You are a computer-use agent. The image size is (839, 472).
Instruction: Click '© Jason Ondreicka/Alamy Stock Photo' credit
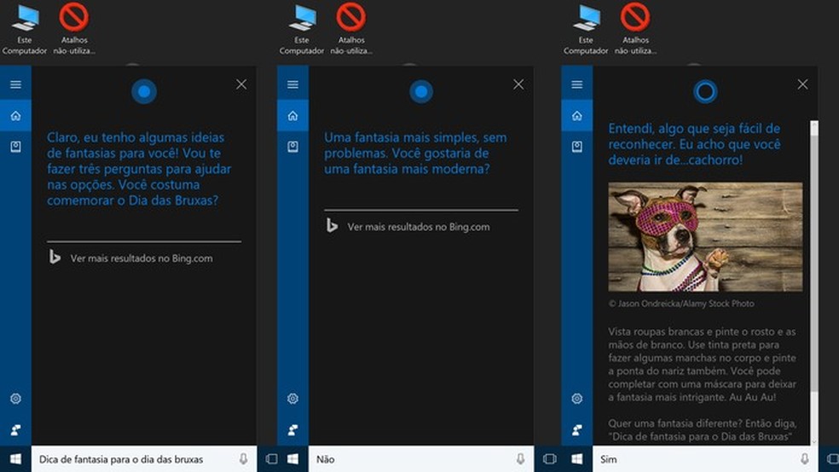click(x=681, y=303)
